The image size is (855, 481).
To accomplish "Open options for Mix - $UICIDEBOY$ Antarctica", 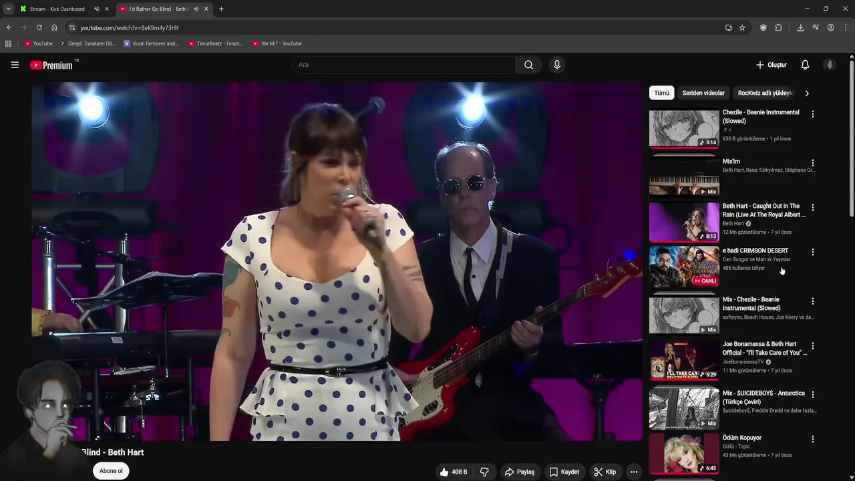I will coord(813,395).
